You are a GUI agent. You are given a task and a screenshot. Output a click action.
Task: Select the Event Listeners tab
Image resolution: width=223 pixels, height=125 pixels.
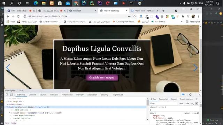(x=187, y=99)
